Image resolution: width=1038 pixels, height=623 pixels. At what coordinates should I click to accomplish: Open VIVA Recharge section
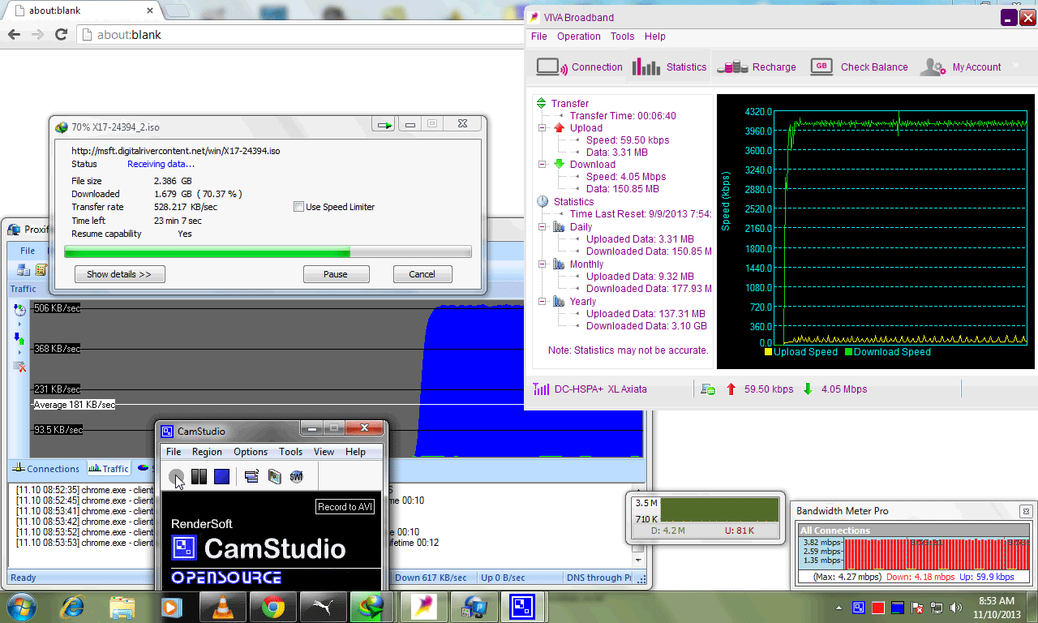pyautogui.click(x=758, y=67)
